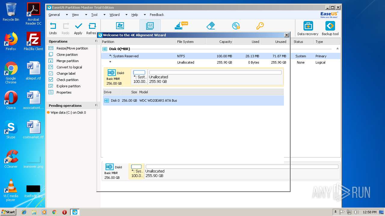Image resolution: width=385 pixels, height=216 pixels.
Task: Click the Undo toolbar icon
Action: pos(53,26)
